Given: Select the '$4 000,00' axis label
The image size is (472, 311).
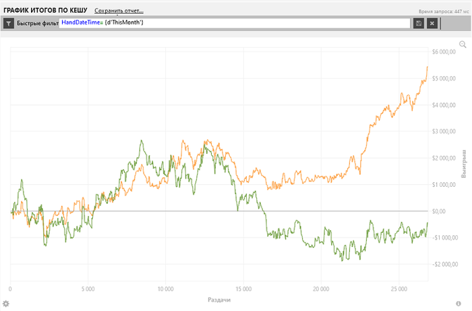Looking at the screenshot, I should click(x=444, y=105).
